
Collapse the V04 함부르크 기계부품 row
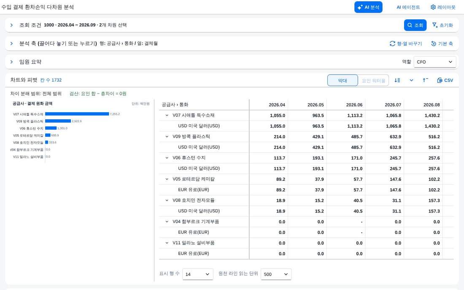point(167,222)
